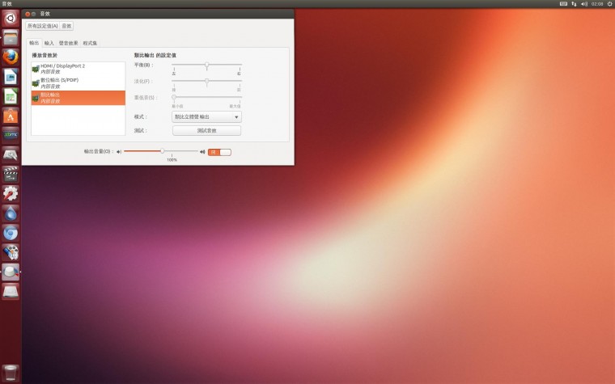This screenshot has width=615, height=384.
Task: Toggle the output volume mute switch
Action: coord(219,151)
